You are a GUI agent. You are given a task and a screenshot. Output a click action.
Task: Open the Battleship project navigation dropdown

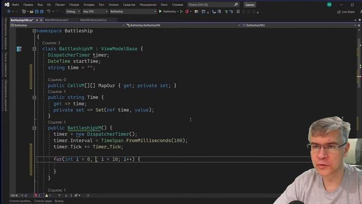tap(67, 25)
